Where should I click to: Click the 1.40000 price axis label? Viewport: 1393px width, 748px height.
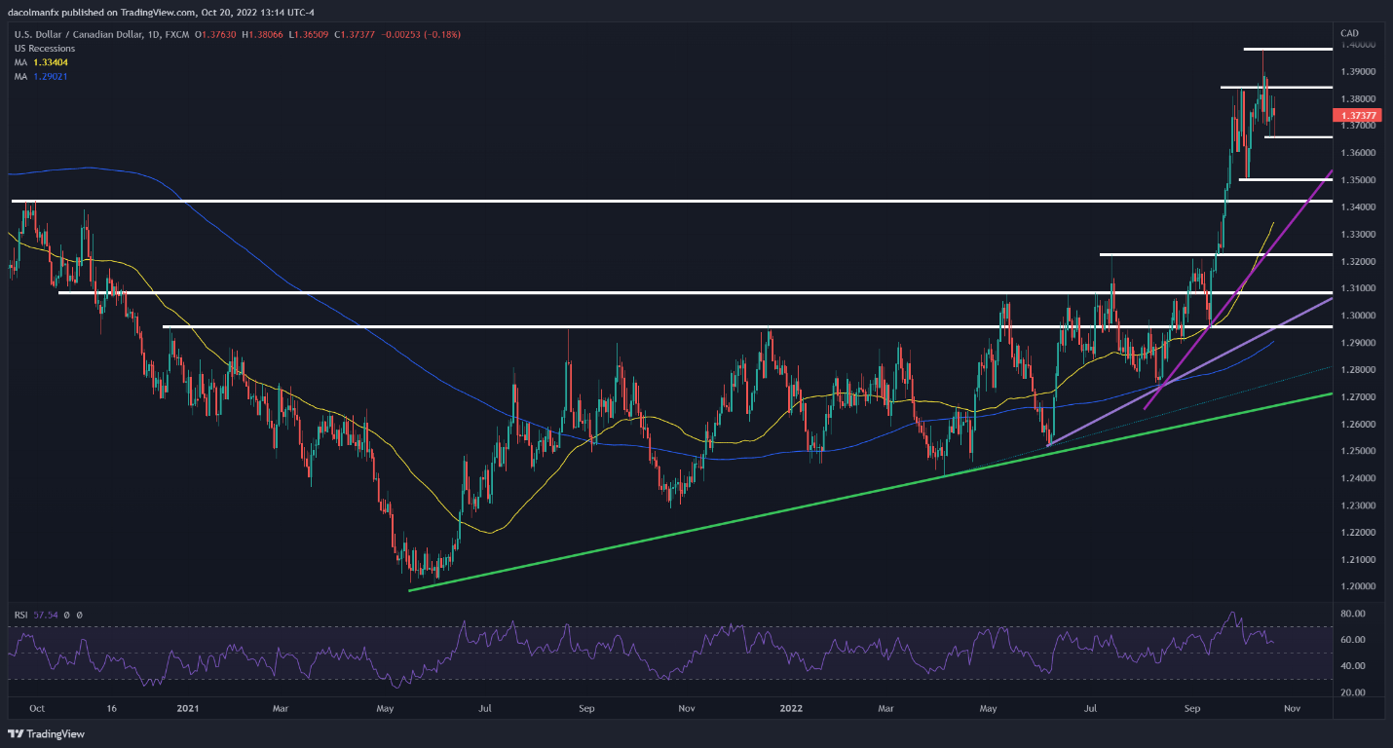(1357, 45)
